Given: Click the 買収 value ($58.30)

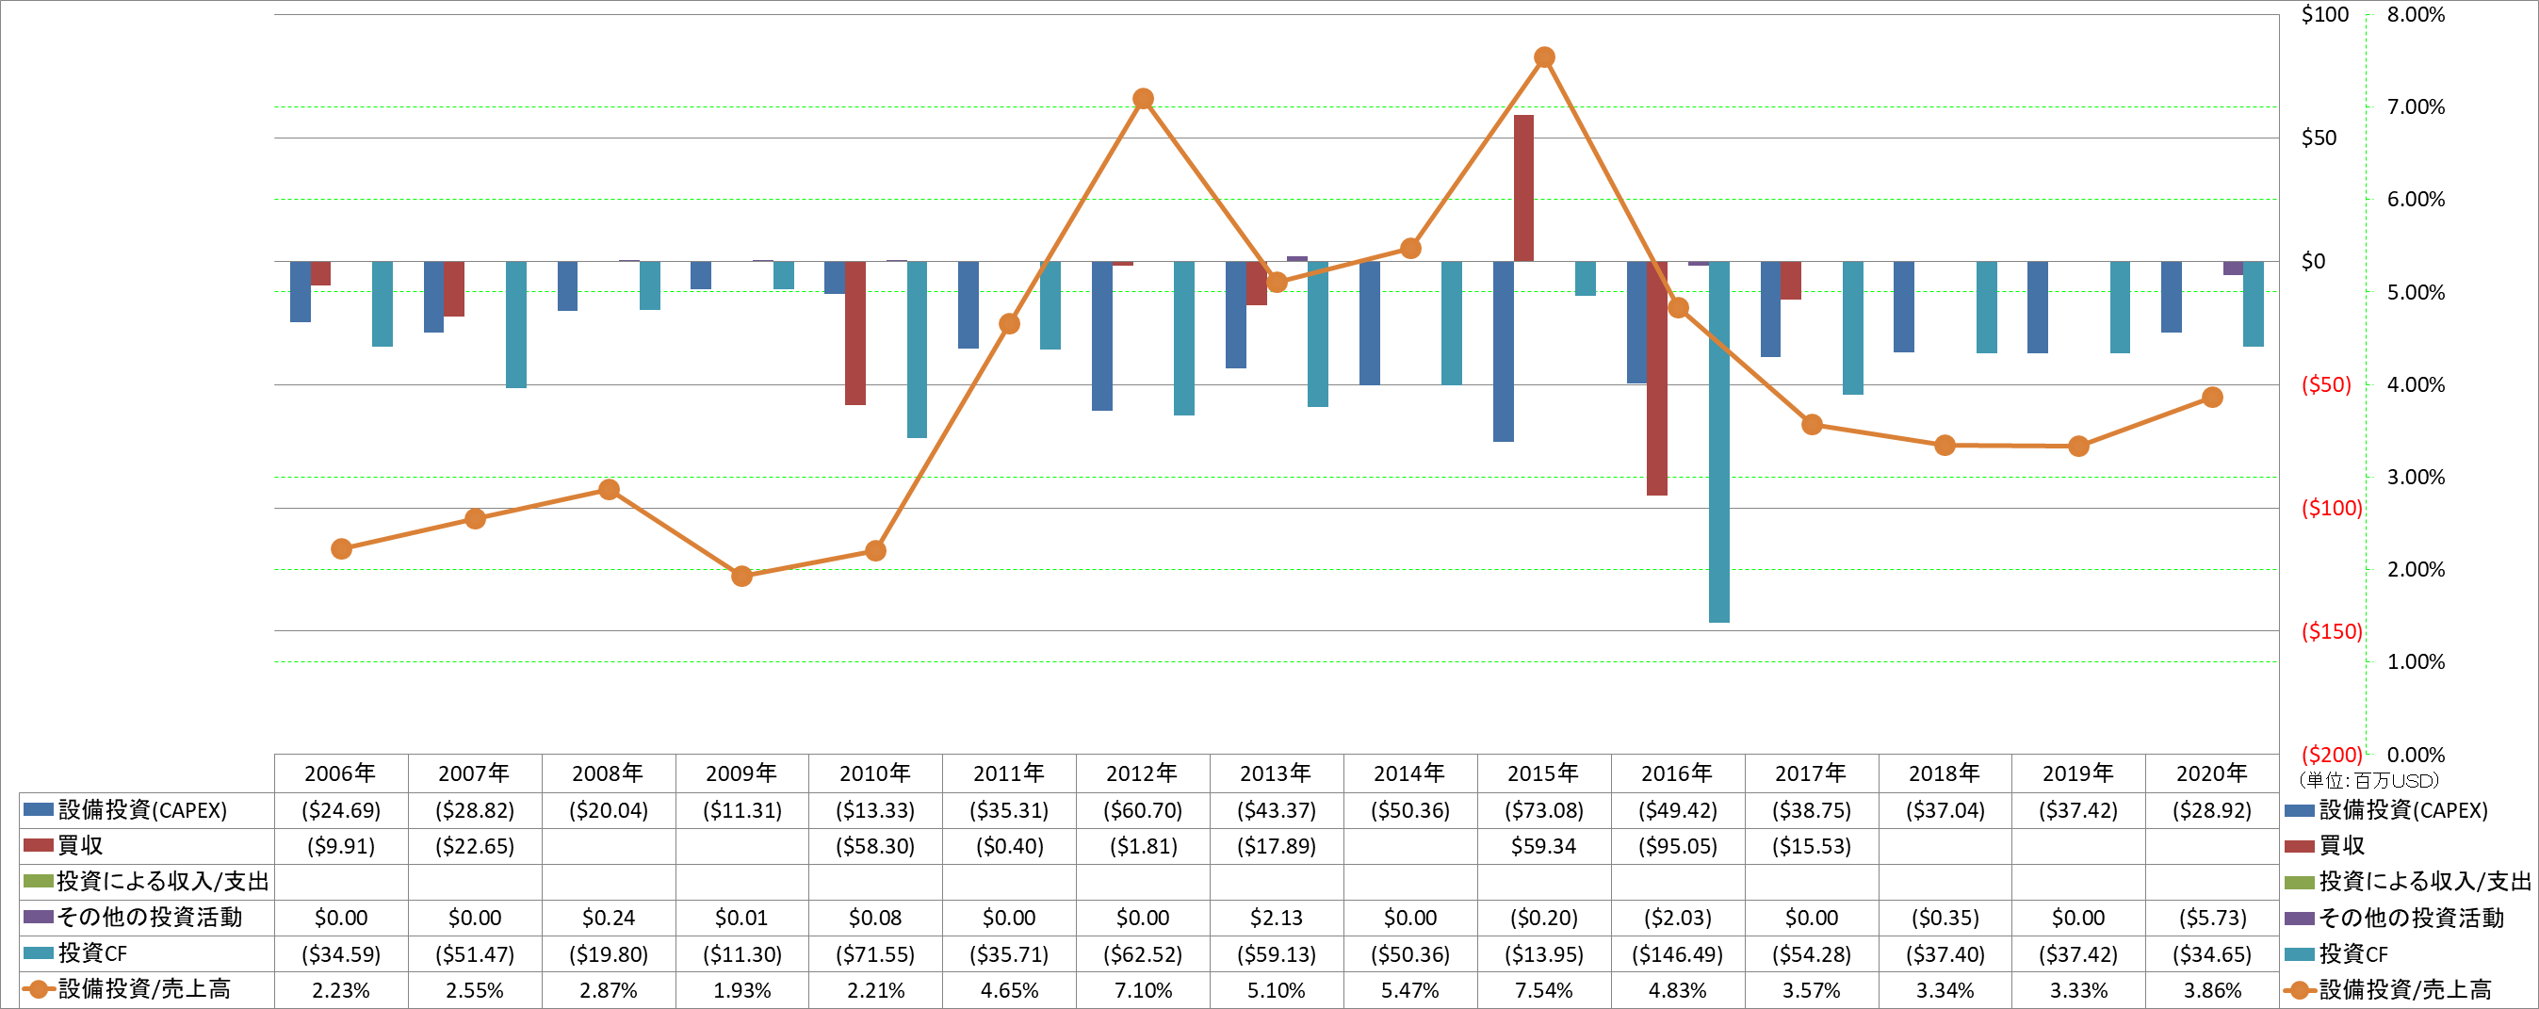Looking at the screenshot, I should [875, 845].
